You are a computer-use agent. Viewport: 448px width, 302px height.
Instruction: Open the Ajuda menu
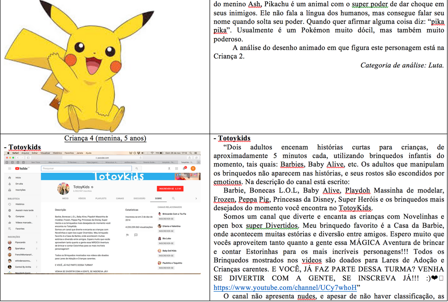point(89,153)
